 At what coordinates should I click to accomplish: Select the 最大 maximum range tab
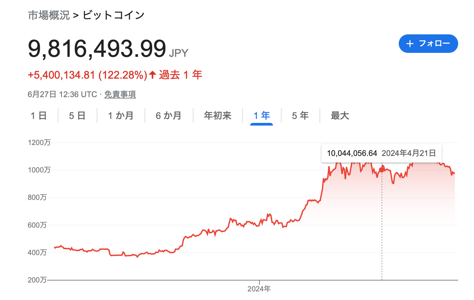340,116
